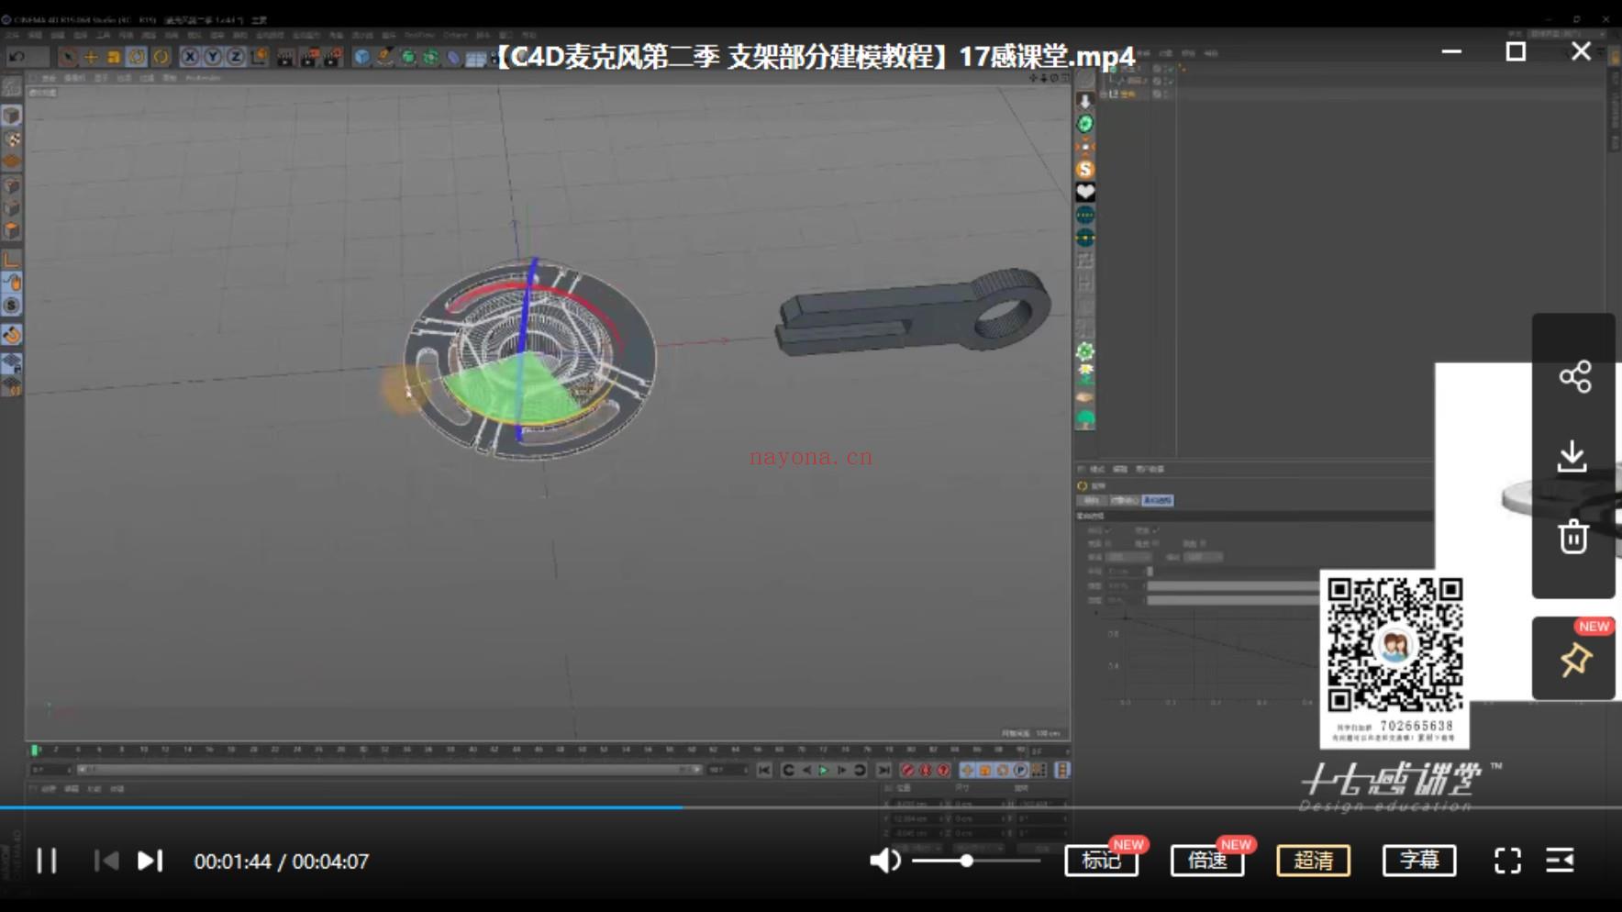Toggle the red Autokeying button
Image resolution: width=1622 pixels, height=912 pixels.
tap(926, 770)
